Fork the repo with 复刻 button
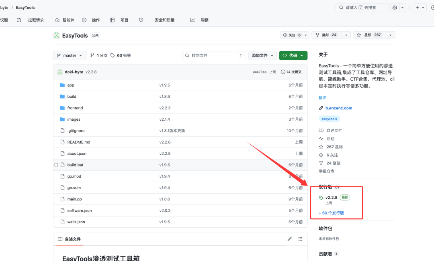434x261 pixels. coord(327,35)
